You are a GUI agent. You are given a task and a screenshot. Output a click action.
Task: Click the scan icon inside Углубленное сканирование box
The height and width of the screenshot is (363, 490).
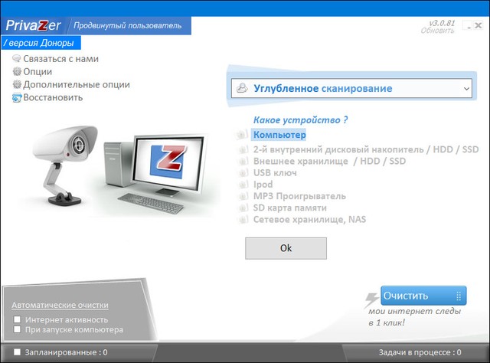point(242,88)
